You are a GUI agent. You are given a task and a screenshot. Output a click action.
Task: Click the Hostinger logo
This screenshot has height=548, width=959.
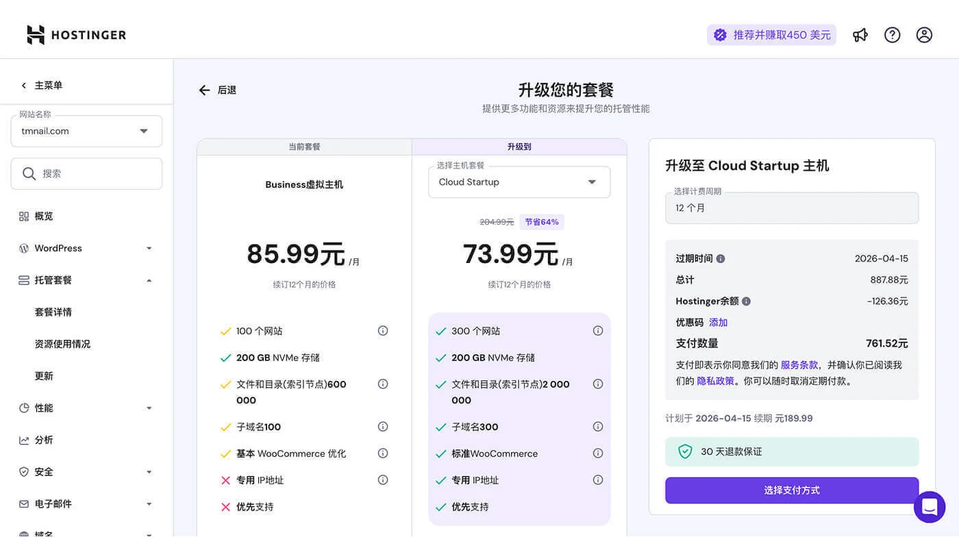(75, 34)
